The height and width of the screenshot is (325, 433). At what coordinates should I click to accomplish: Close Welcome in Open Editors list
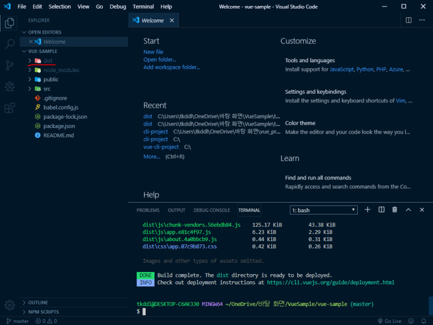point(31,42)
